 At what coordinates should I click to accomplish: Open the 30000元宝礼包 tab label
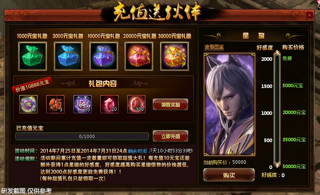coord(175,36)
